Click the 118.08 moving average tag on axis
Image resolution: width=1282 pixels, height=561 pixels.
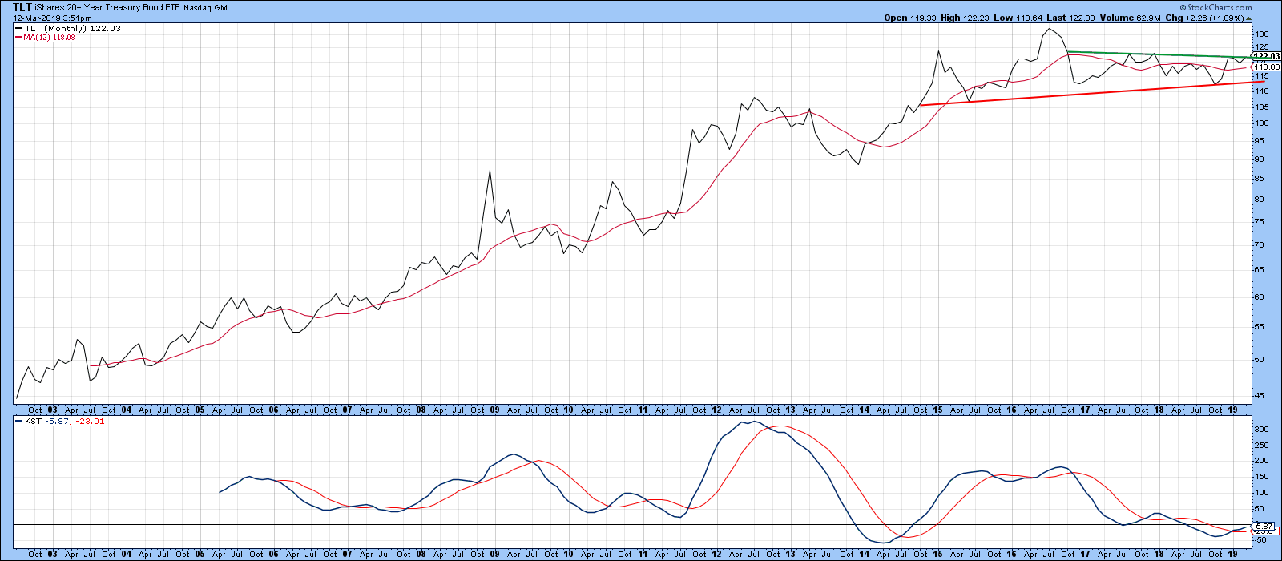(1266, 67)
